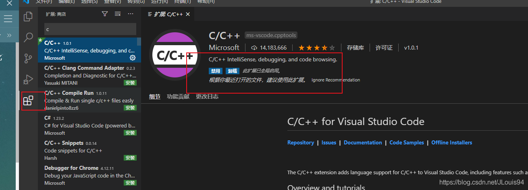528x190 pixels.
Task: Click Ignore Recommendation
Action: point(336,80)
